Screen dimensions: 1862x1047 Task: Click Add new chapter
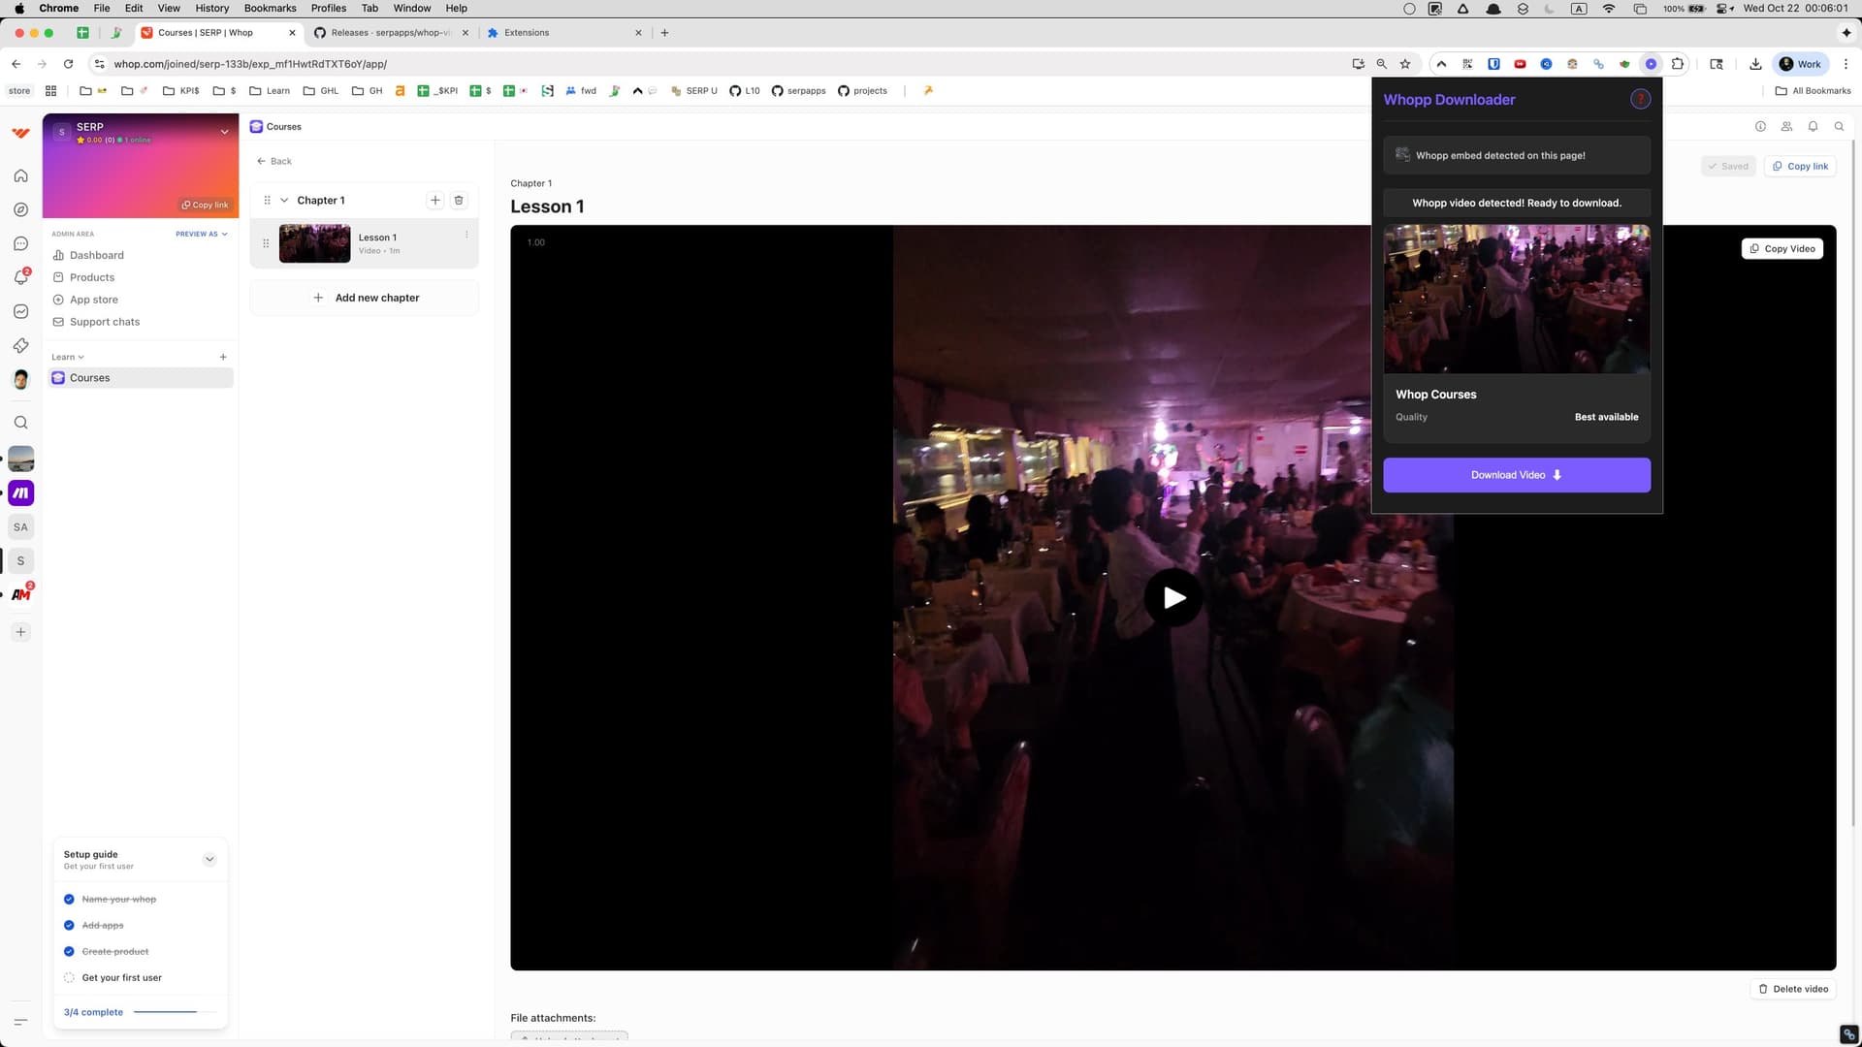366,298
